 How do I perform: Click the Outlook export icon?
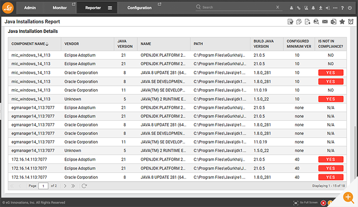334,21
